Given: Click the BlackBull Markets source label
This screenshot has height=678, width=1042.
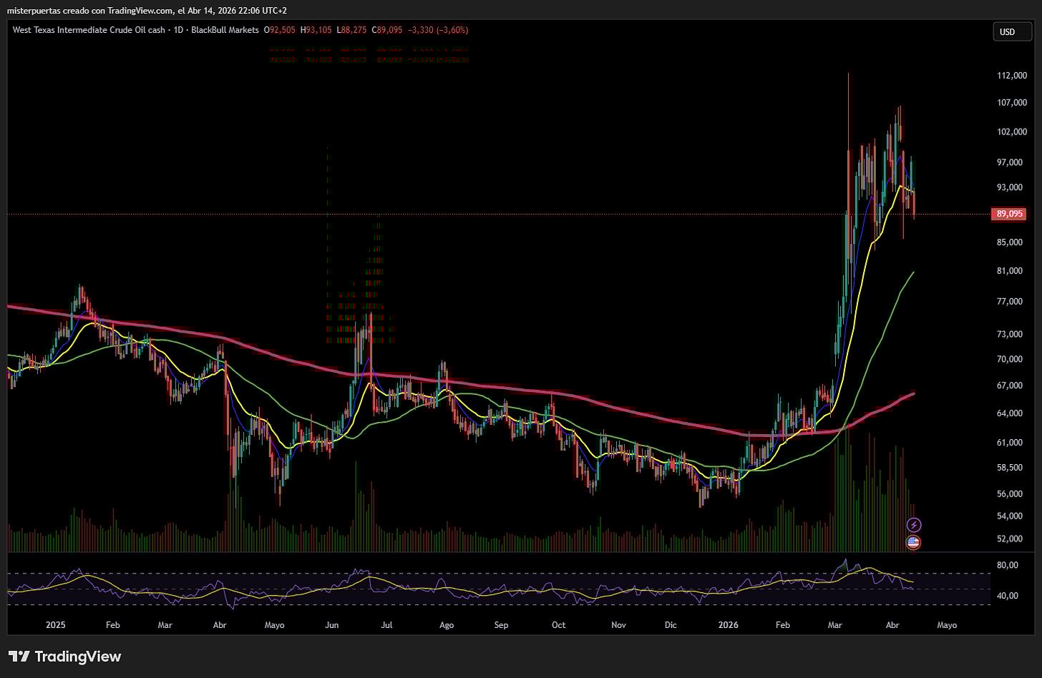Looking at the screenshot, I should [x=223, y=30].
